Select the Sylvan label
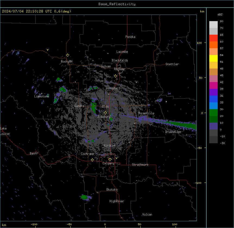Screen dimensions: 234x228 [x=106, y=66]
